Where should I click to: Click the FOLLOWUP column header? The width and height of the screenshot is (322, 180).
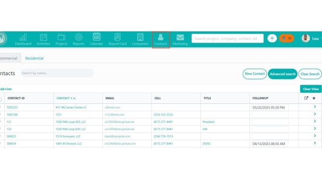pyautogui.click(x=260, y=98)
